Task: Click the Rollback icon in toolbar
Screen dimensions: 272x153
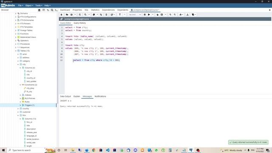Action: click(175, 15)
